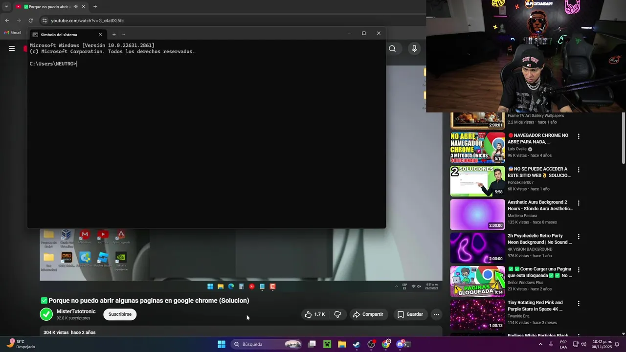Open the clock showing 10:42 p. m.
The image size is (626, 352).
(x=602, y=344)
